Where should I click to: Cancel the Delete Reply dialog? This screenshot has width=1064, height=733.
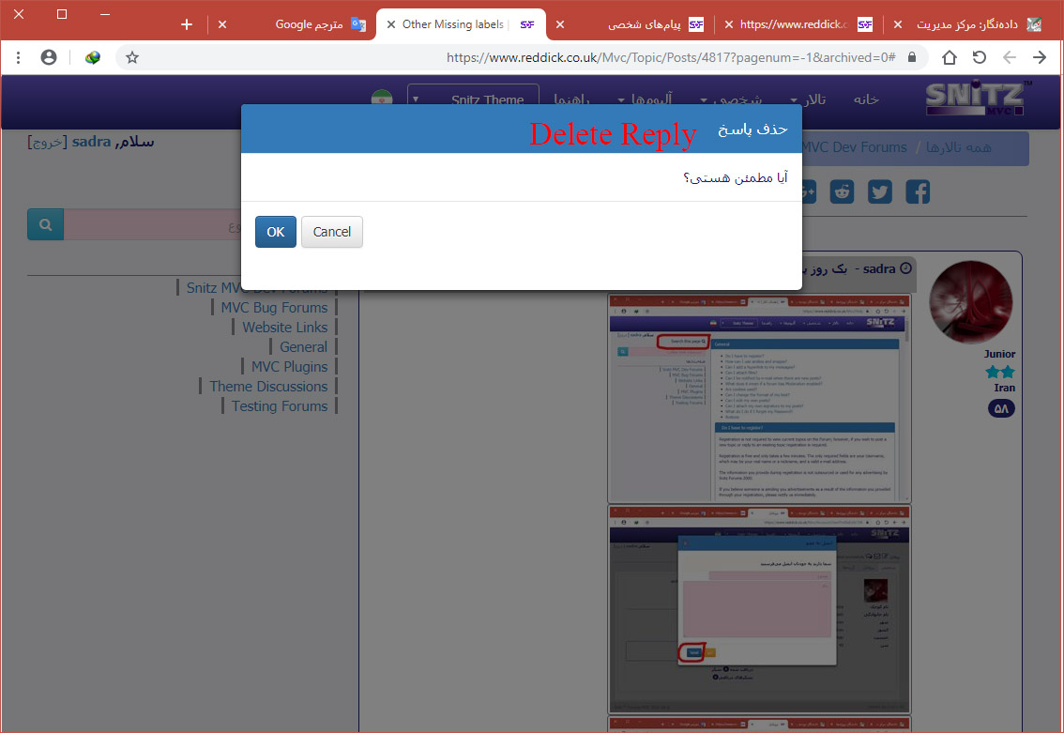pyautogui.click(x=332, y=232)
